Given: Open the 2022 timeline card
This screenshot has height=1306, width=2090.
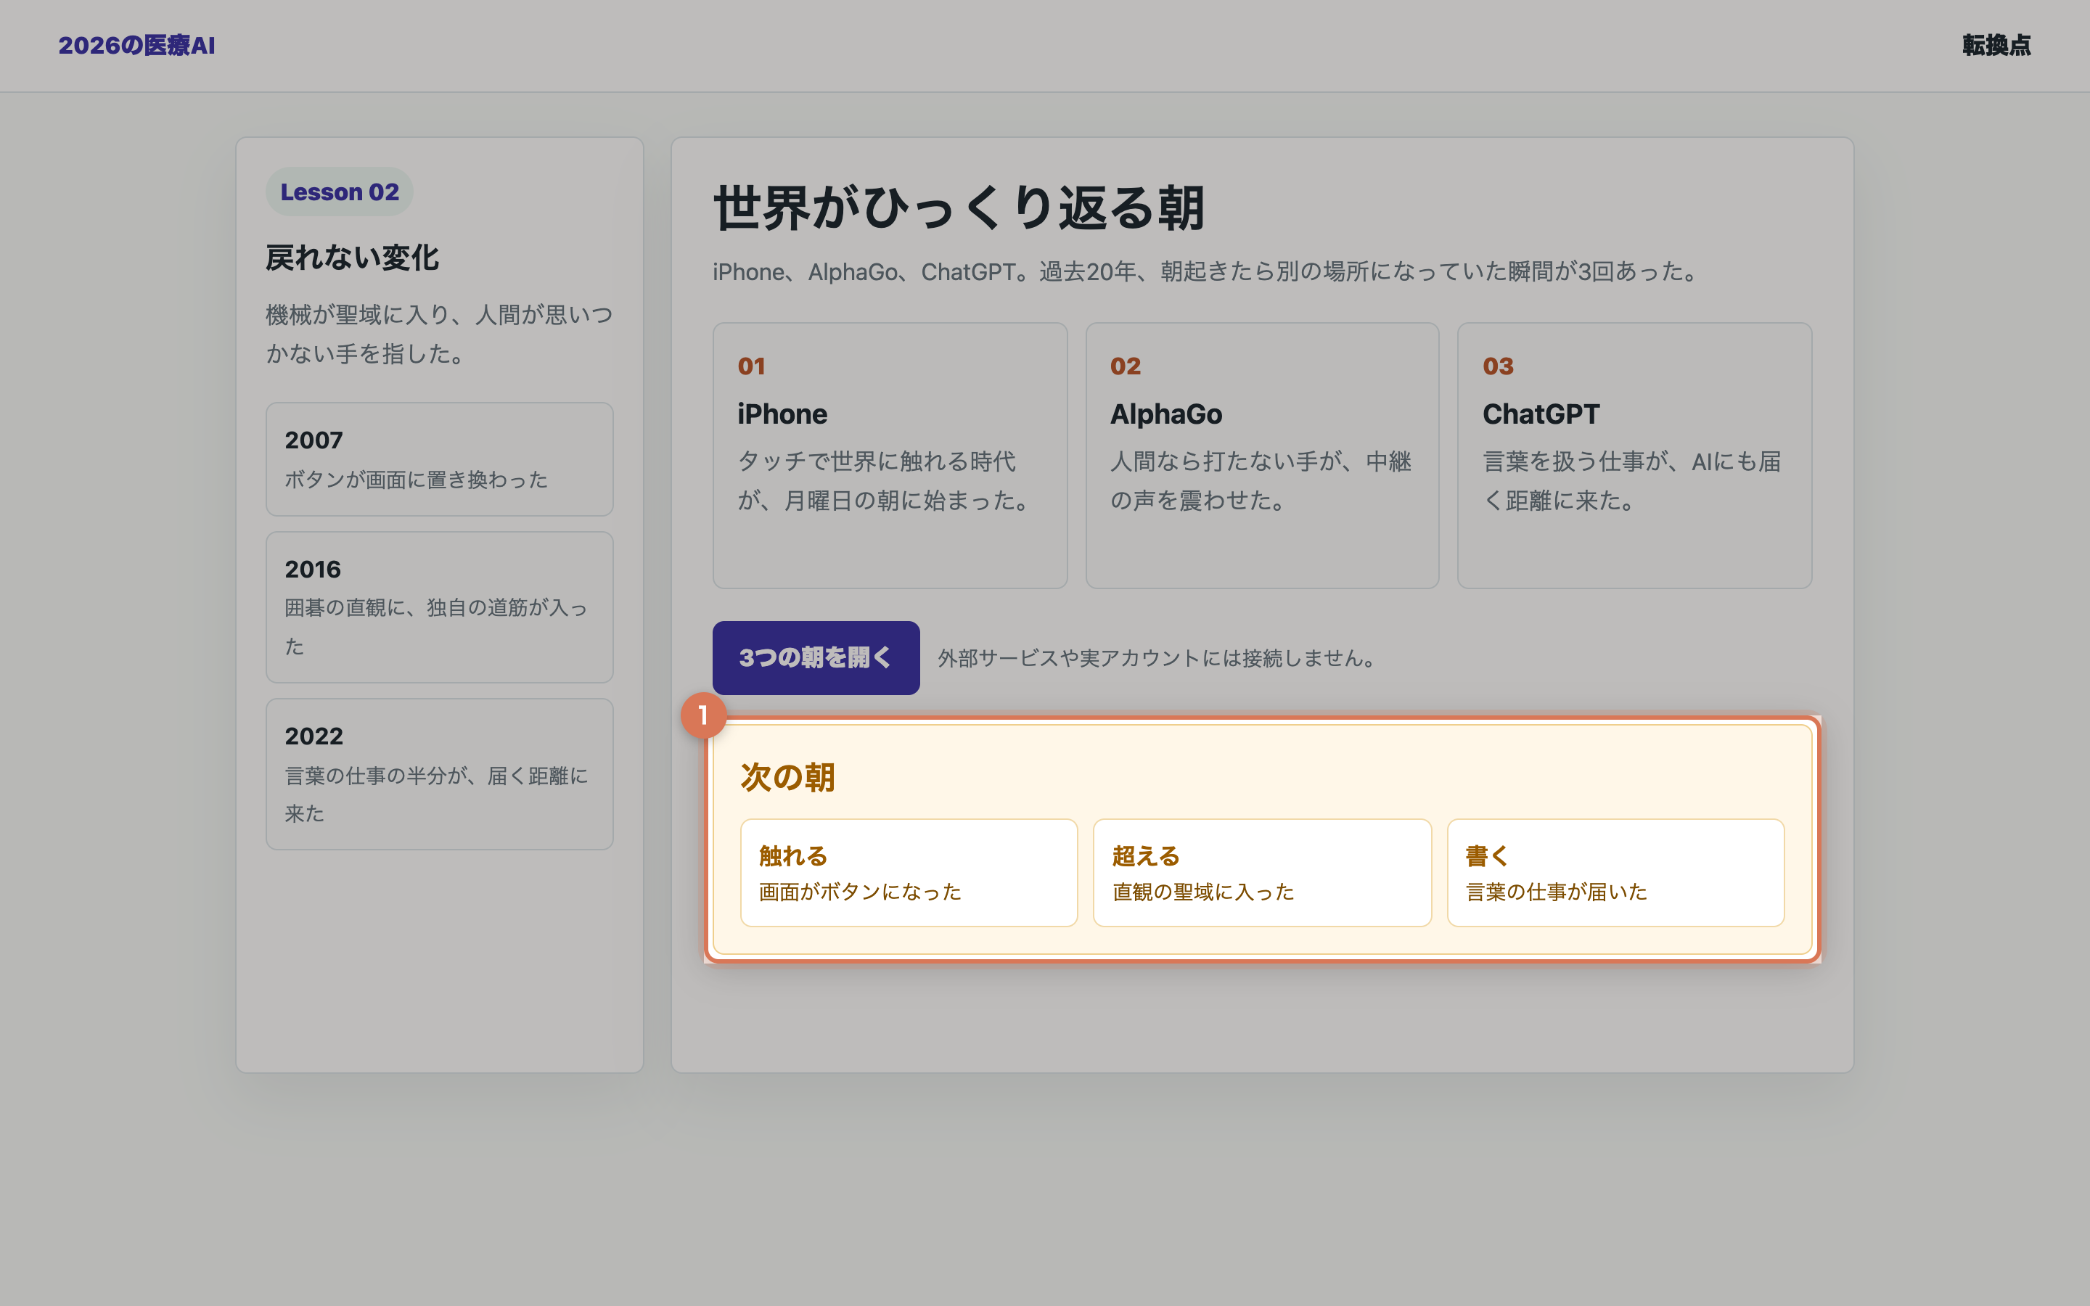Looking at the screenshot, I should click(440, 774).
